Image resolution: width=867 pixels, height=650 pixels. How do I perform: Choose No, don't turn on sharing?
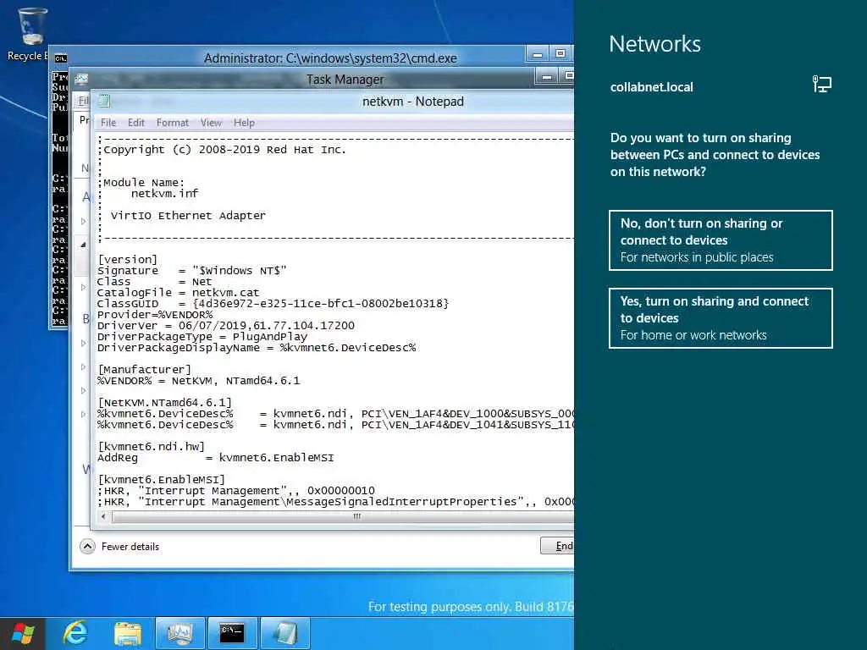[x=721, y=240]
